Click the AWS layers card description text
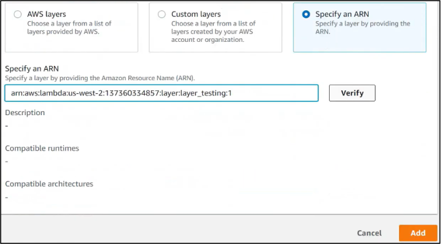441x244 pixels. (x=69, y=27)
